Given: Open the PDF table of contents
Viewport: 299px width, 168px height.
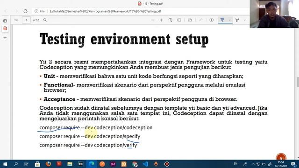Looking at the screenshot, I should point(16,20).
